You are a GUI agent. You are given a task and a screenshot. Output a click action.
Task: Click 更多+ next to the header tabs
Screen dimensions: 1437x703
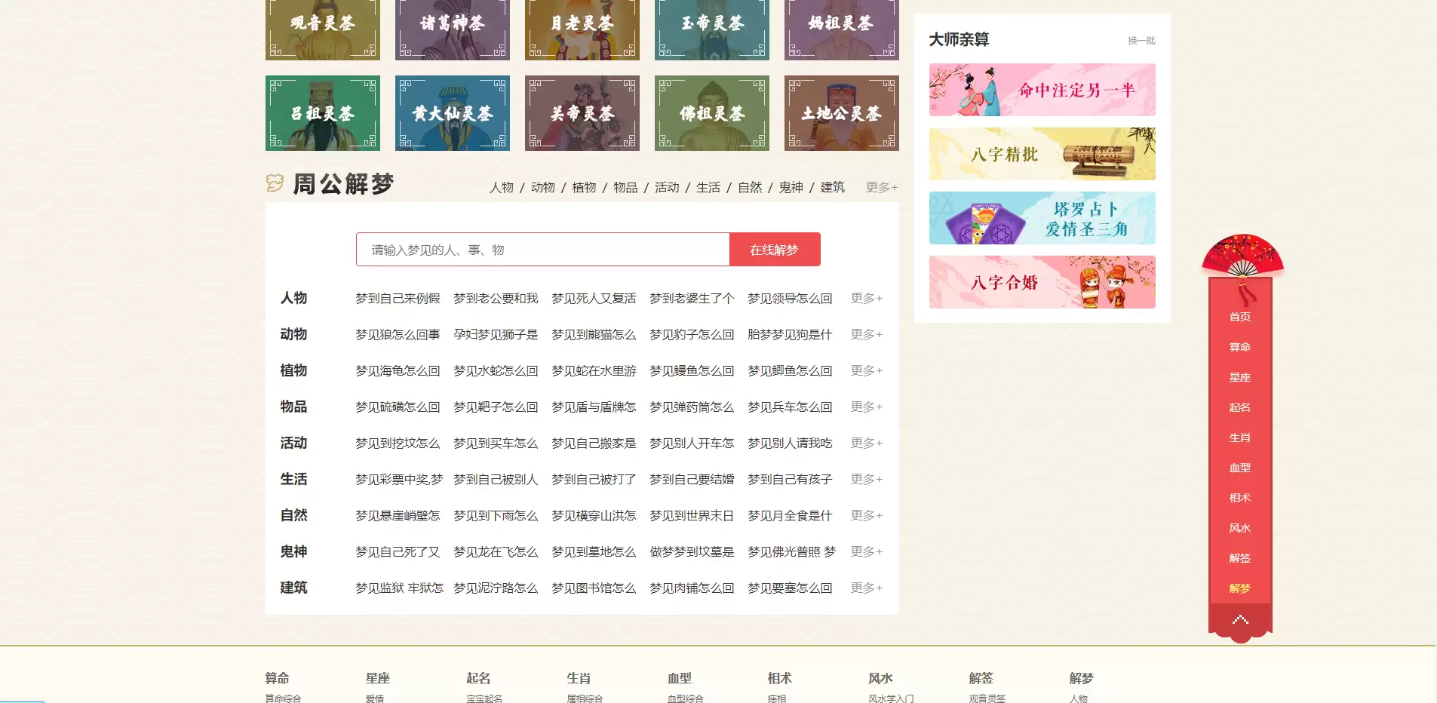(882, 187)
